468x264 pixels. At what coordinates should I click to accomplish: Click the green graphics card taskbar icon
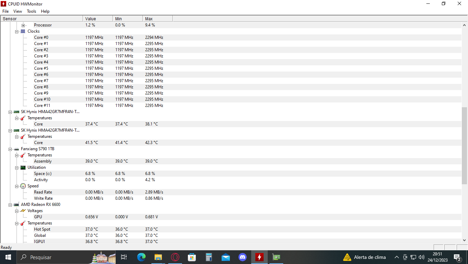(276, 257)
